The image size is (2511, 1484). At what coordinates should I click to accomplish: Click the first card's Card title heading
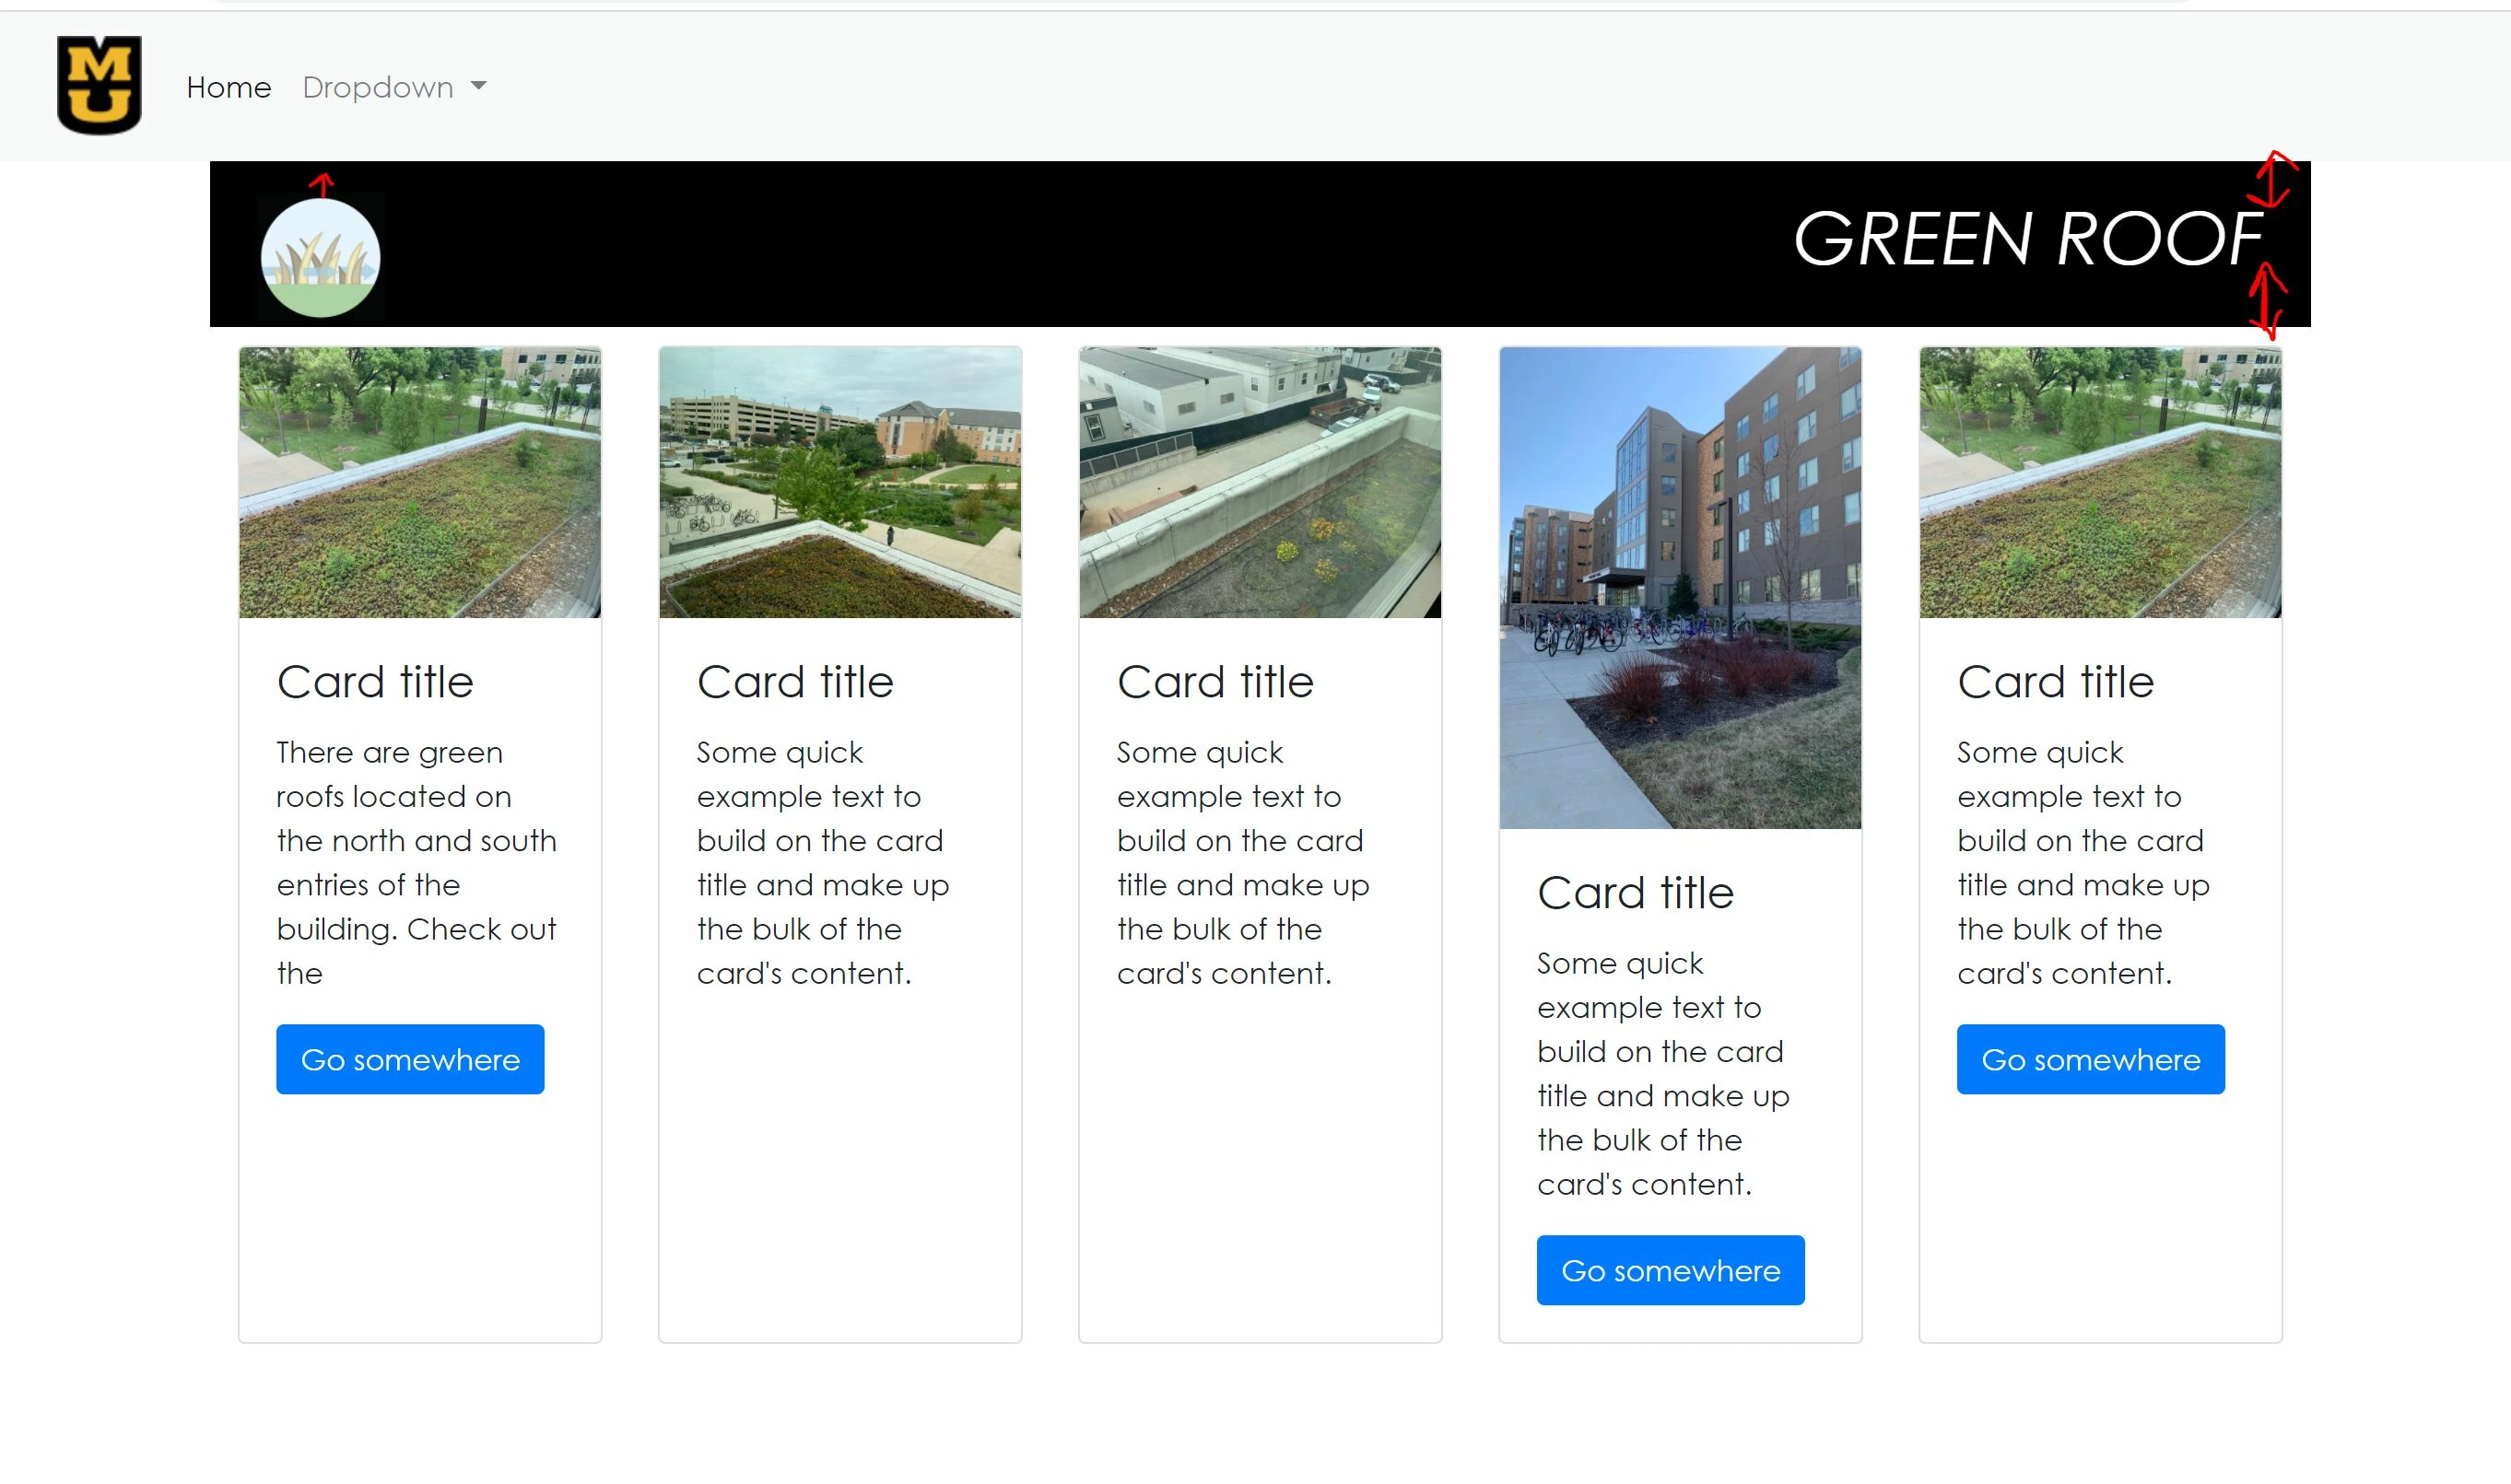375,682
